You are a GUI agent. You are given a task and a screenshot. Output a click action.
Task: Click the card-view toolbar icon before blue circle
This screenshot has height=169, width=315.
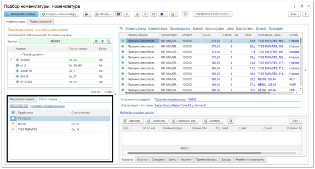(153, 14)
